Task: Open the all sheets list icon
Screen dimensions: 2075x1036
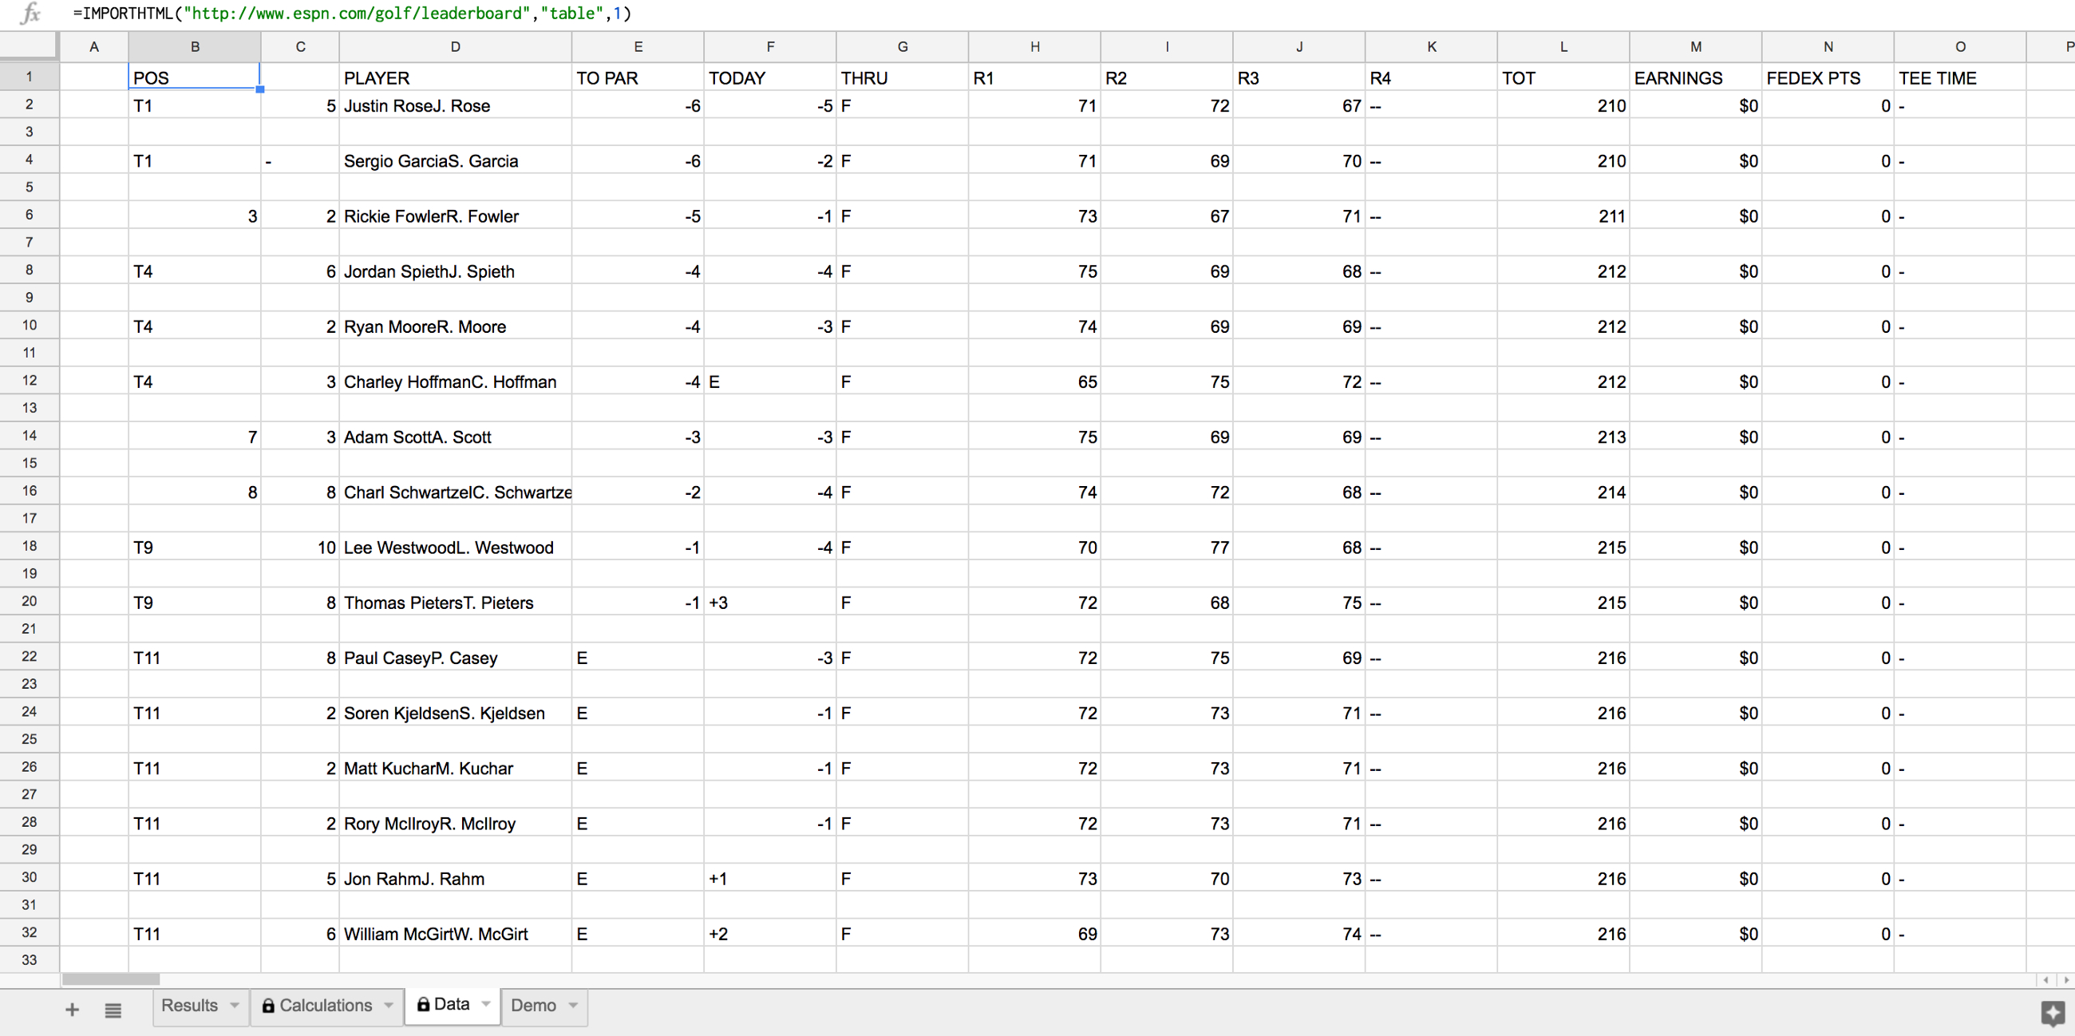Action: tap(113, 1010)
